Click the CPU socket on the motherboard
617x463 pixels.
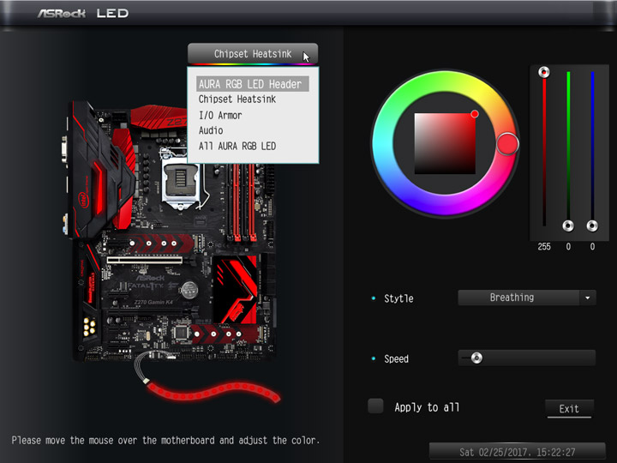pyautogui.click(x=181, y=180)
